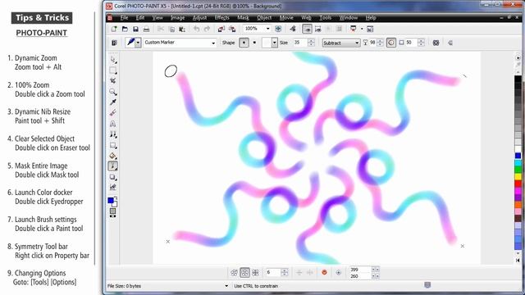The width and height of the screenshot is (525, 295).
Task: Click the blue foreground color swatch
Action: (x=111, y=200)
